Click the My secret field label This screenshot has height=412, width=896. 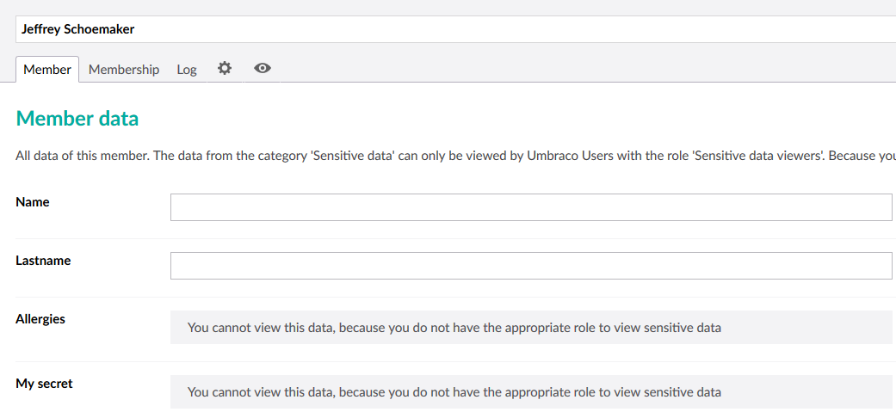point(45,384)
